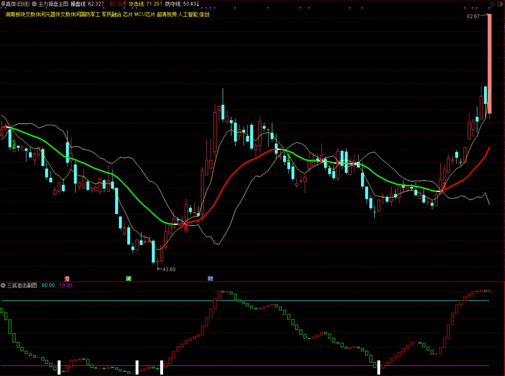Image resolution: width=505 pixels, height=376 pixels.
Task: Click the last white signal bar in the sub-chart
Action: (379, 367)
